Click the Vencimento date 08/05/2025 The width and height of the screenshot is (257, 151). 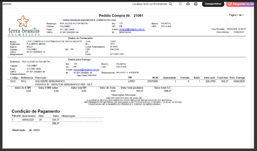pyautogui.click(x=28, y=120)
